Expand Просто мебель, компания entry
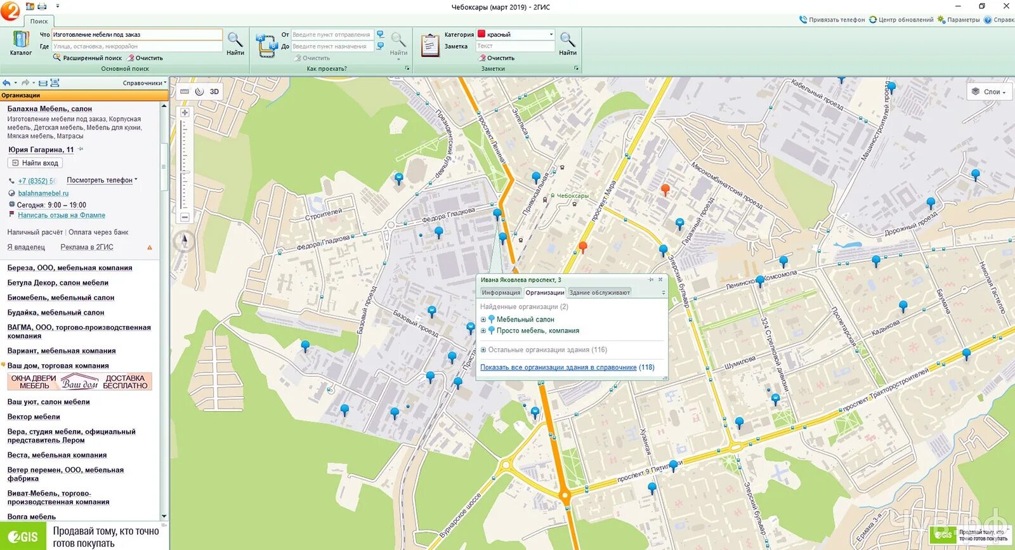Image resolution: width=1015 pixels, height=550 pixels. (x=483, y=331)
